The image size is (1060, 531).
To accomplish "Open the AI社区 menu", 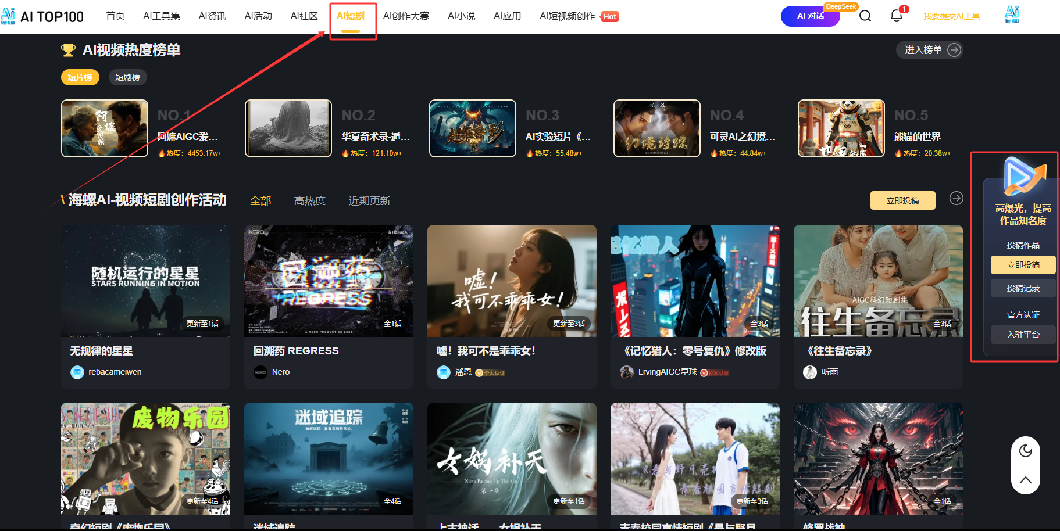I will (304, 16).
